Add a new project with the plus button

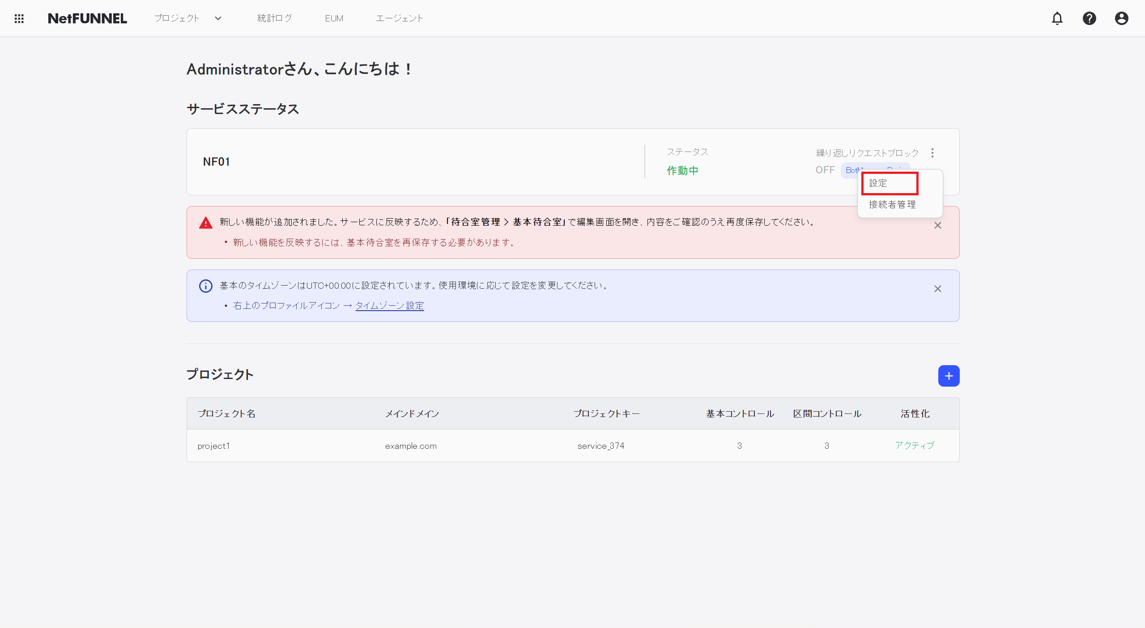[949, 375]
